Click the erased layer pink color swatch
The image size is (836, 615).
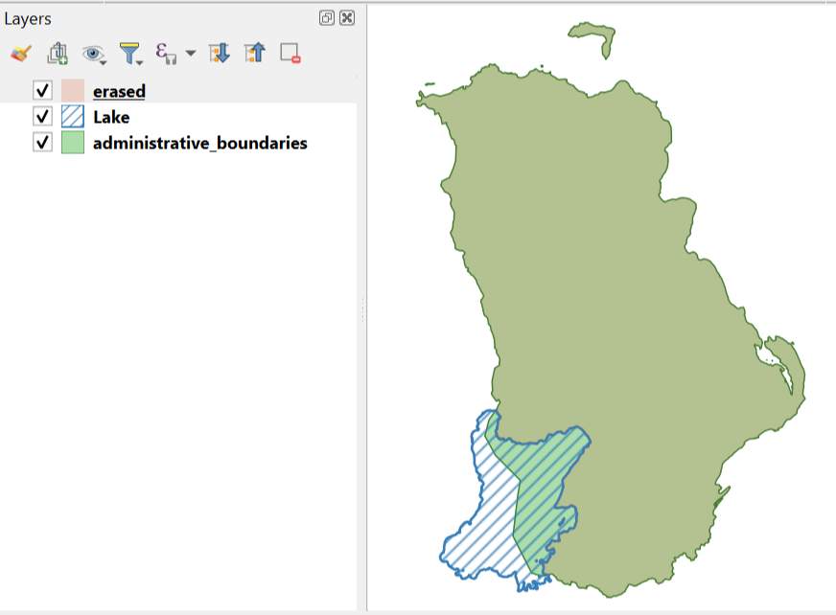pyautogui.click(x=73, y=91)
